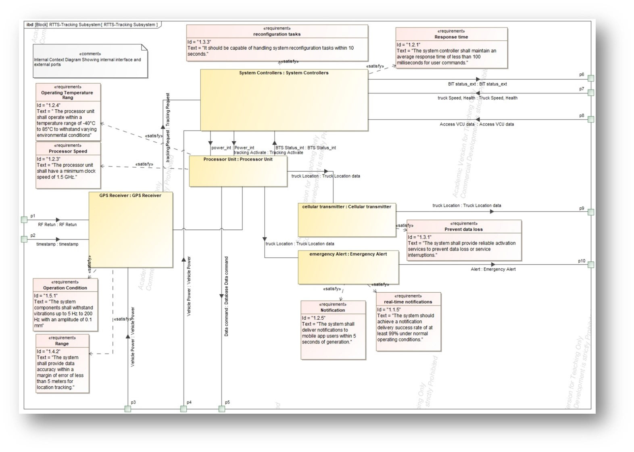Click port p4 at the bottom edge

coord(184,409)
